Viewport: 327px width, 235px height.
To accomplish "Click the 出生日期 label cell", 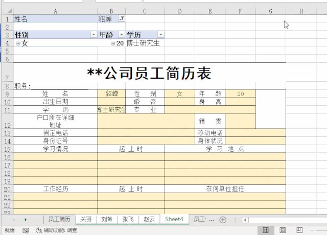I will (55, 102).
